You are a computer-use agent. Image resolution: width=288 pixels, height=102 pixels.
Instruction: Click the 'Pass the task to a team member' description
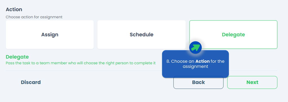(x=81, y=63)
